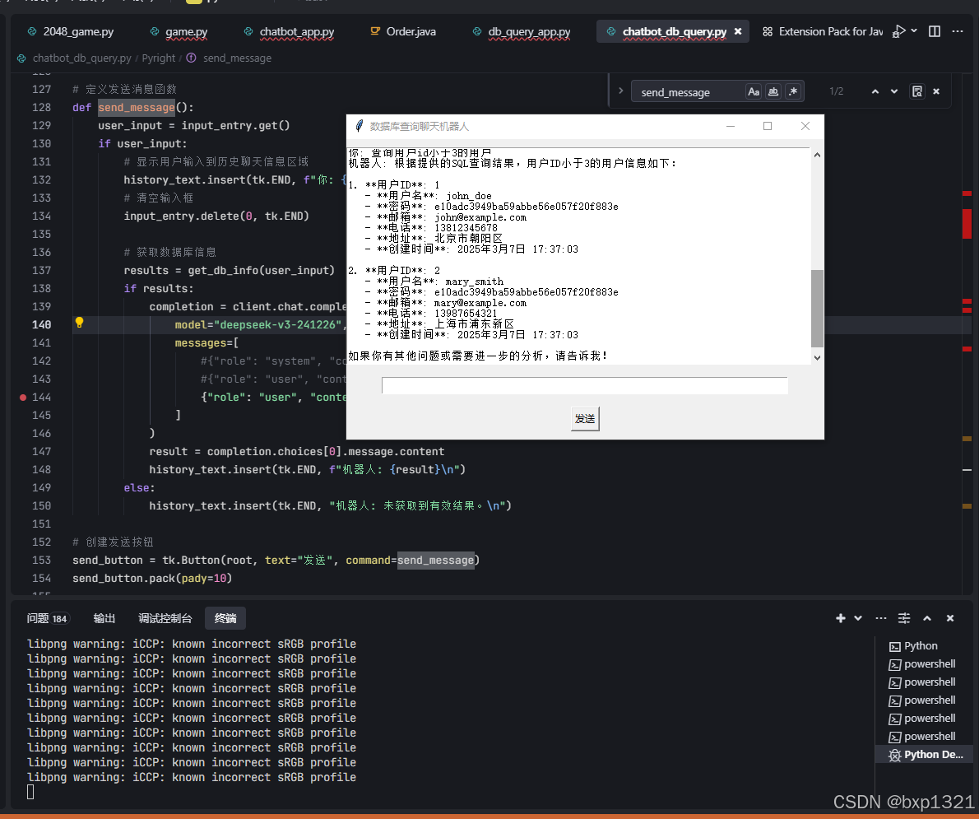The image size is (979, 819).
Task: Click chatbot_db_query.py in breadcrumb
Action: tap(81, 58)
